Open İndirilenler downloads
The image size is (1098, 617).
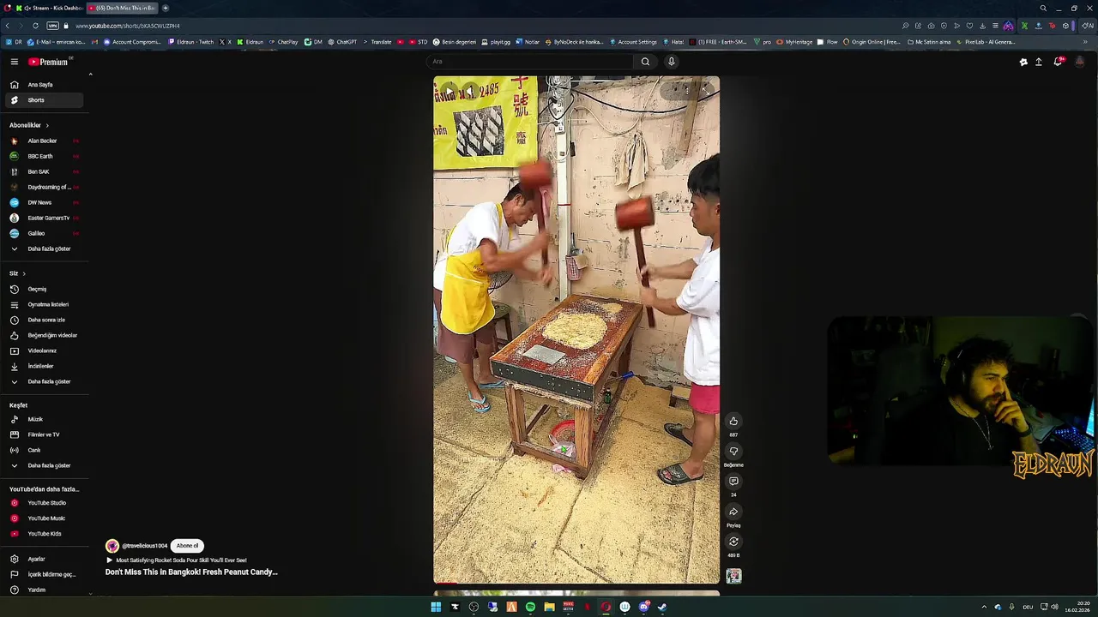tap(42, 366)
